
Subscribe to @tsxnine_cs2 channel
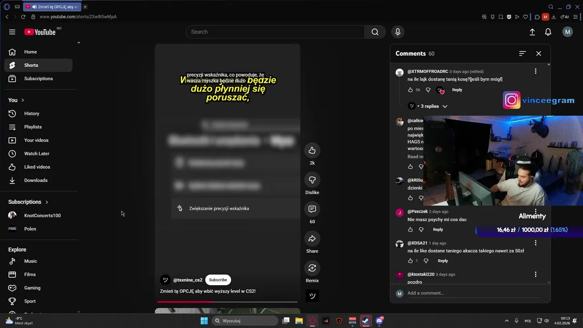click(x=218, y=280)
